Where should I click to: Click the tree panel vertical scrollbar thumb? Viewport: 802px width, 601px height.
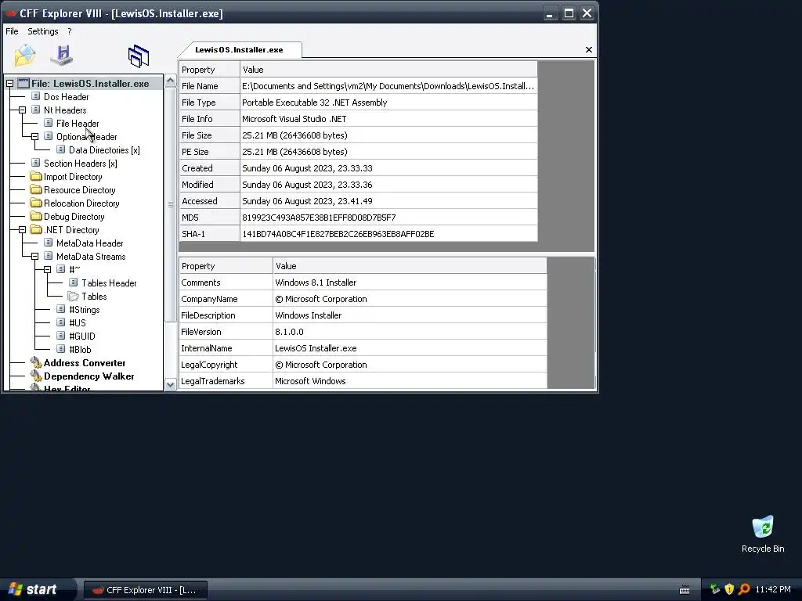coord(171,204)
